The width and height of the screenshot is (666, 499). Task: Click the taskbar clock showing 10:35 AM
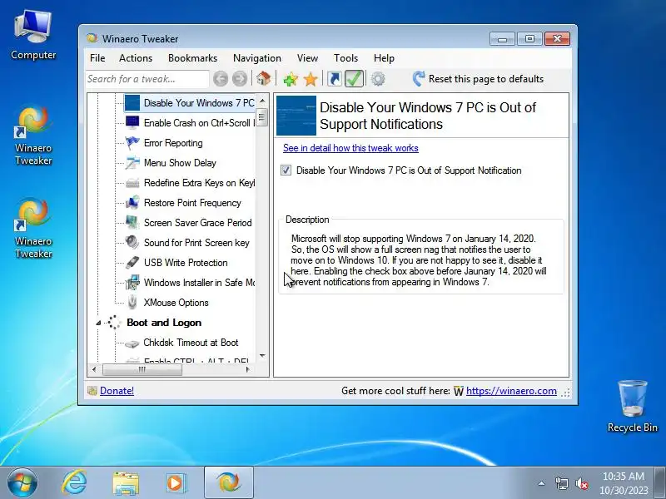623,483
